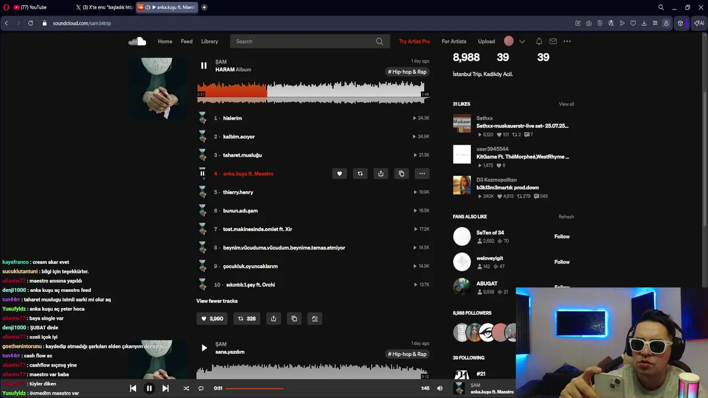The width and height of the screenshot is (708, 398).
Task: Repost the HARAM album showing 328 reposts
Action: click(247, 318)
